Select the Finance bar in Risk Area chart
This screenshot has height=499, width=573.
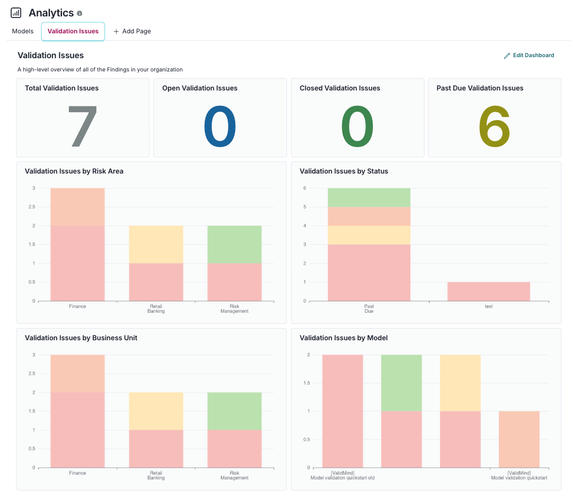pos(77,243)
